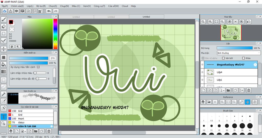Toggle visibility of Lớp4 layer
Viewport: 262px width, 138px height.
202,72
